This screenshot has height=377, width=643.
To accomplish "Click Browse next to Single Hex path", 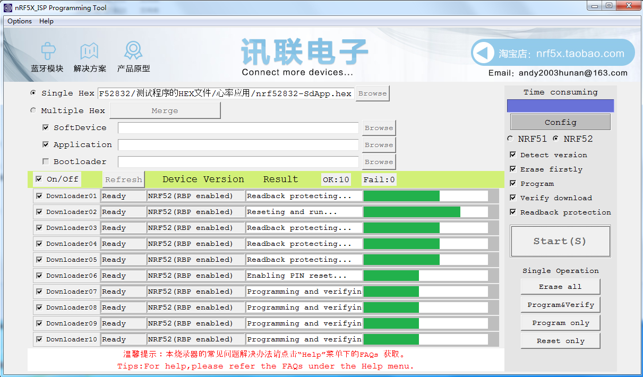I will 372,93.
